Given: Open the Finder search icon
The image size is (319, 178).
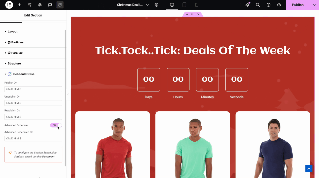Looking at the screenshot, I should 258,5.
